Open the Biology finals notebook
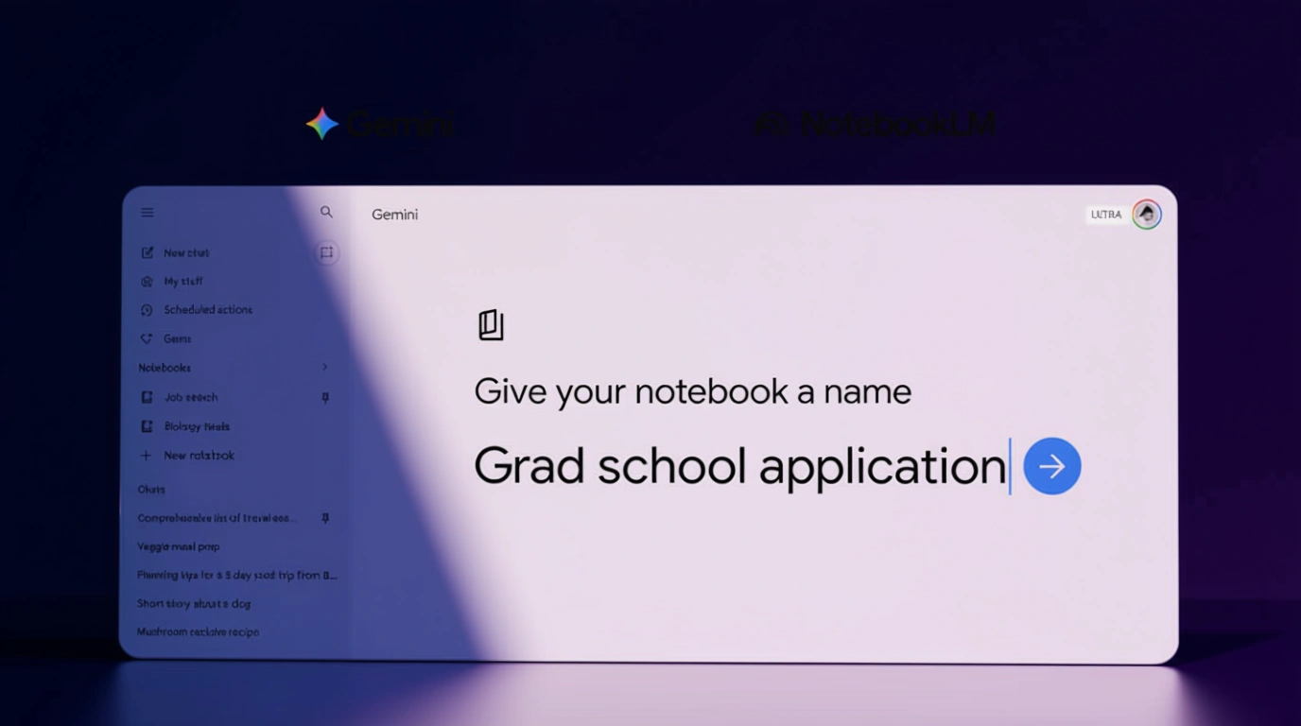The image size is (1301, 726). point(196,426)
